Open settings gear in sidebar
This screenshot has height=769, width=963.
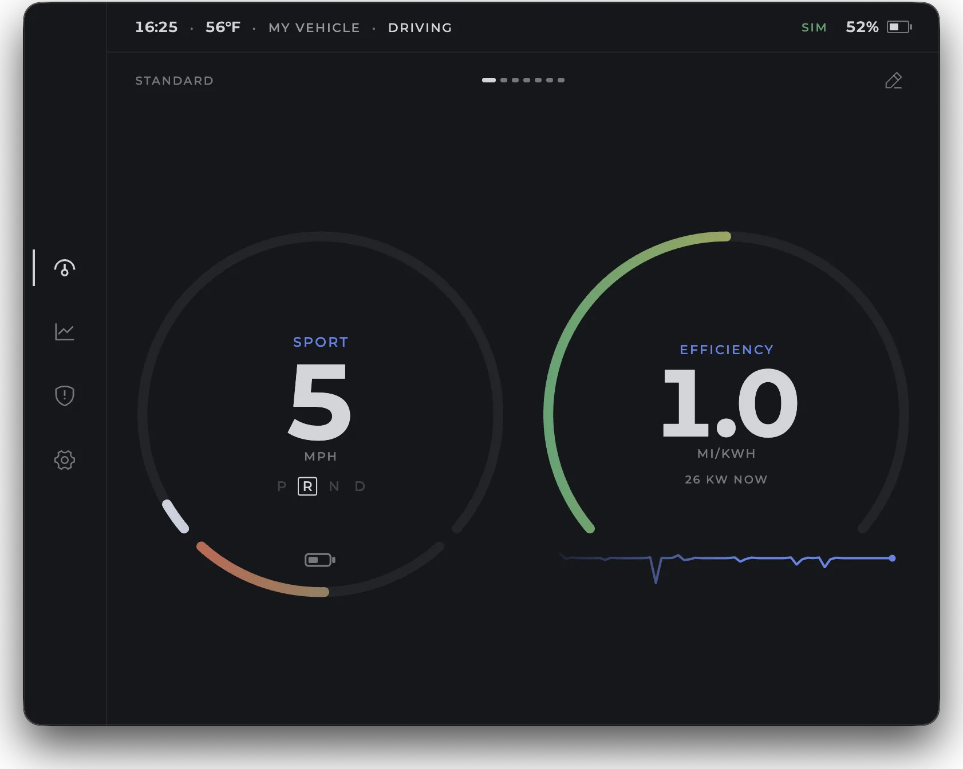pyautogui.click(x=65, y=459)
